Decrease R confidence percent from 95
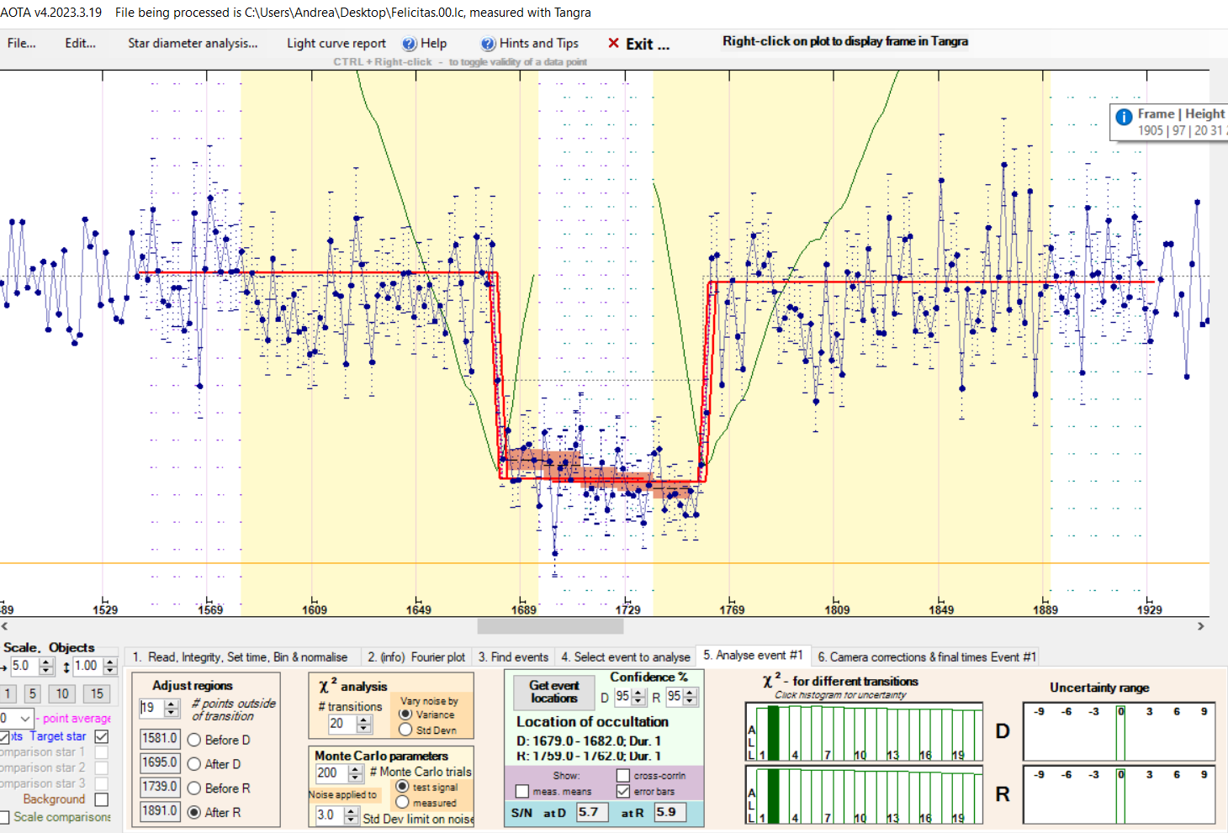Screen dimensions: 1228x833 click(691, 701)
